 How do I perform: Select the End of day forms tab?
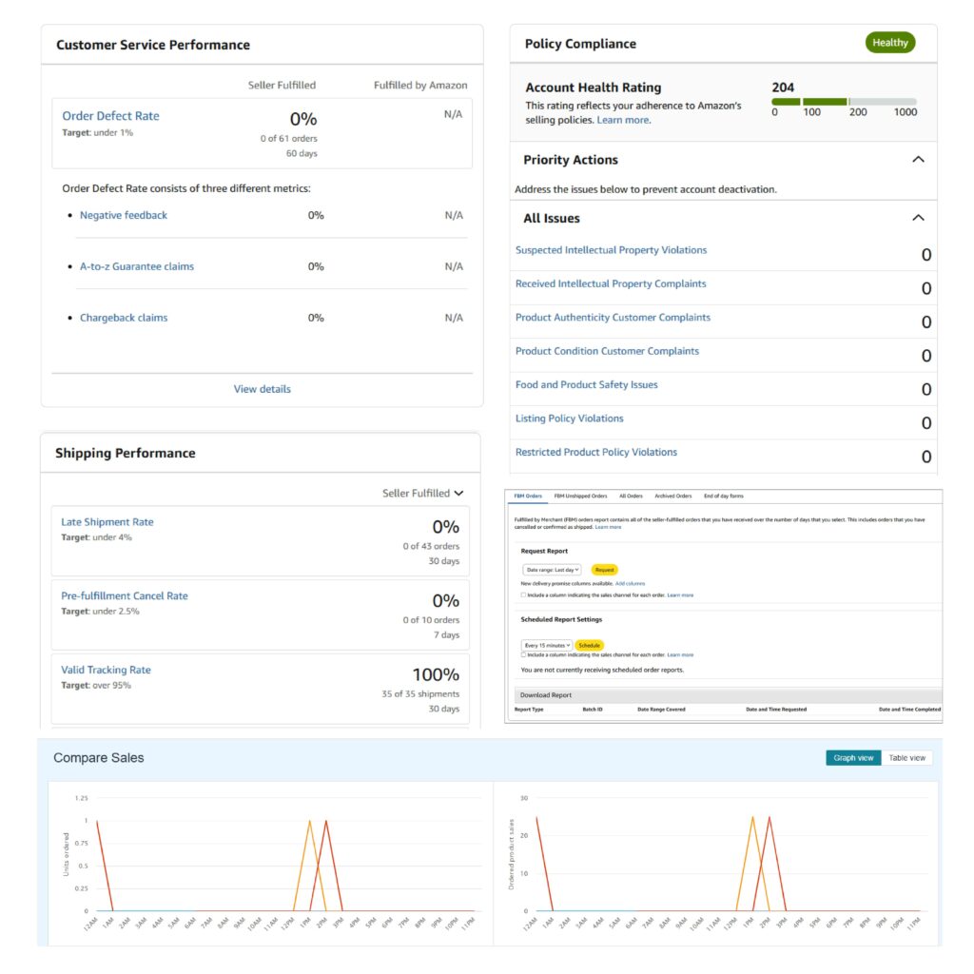[723, 496]
